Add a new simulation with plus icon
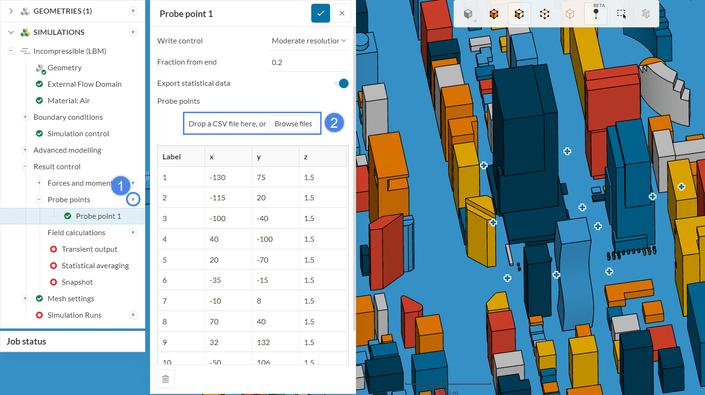The image size is (705, 395). click(133, 32)
